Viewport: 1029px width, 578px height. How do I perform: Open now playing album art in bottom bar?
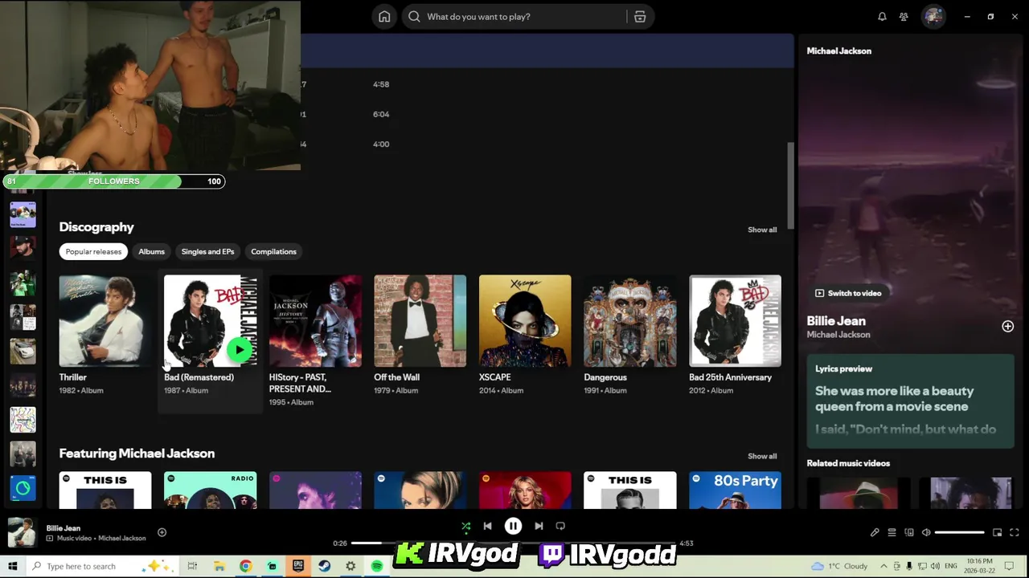(22, 532)
